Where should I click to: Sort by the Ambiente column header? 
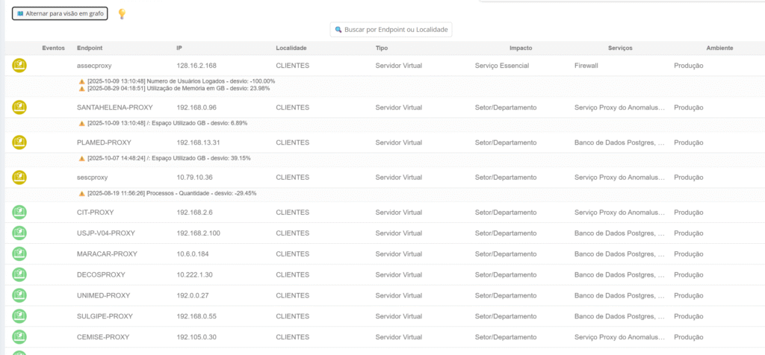tap(719, 48)
